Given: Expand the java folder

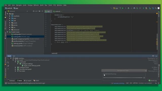Looking at the screenshot, I should click(10, 18).
